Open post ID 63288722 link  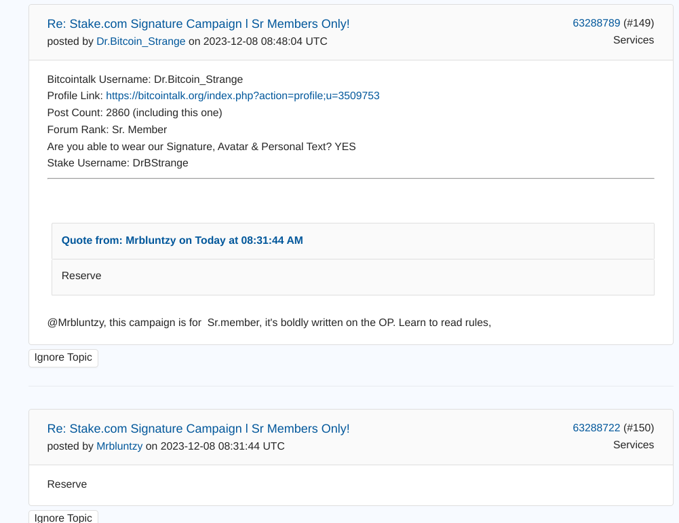596,428
